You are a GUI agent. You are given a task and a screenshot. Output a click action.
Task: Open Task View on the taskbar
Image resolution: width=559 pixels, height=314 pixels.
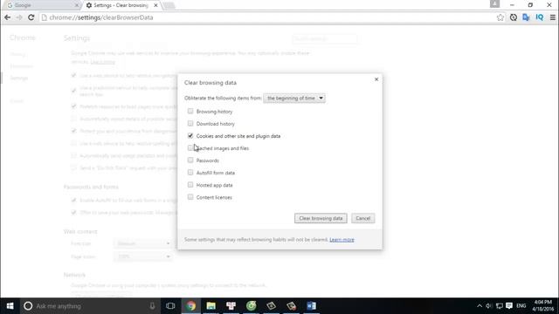point(170,306)
